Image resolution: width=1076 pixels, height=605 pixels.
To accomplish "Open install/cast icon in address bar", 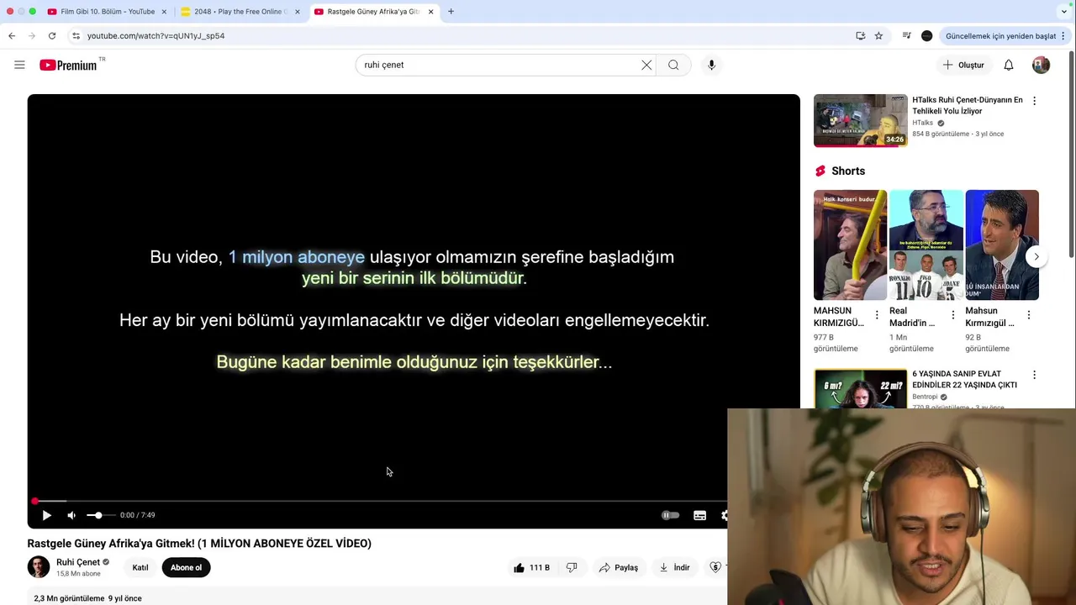I will [860, 36].
